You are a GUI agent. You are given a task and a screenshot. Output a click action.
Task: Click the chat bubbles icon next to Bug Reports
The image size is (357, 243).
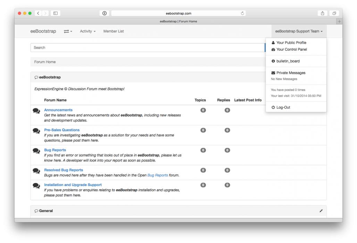click(36, 151)
